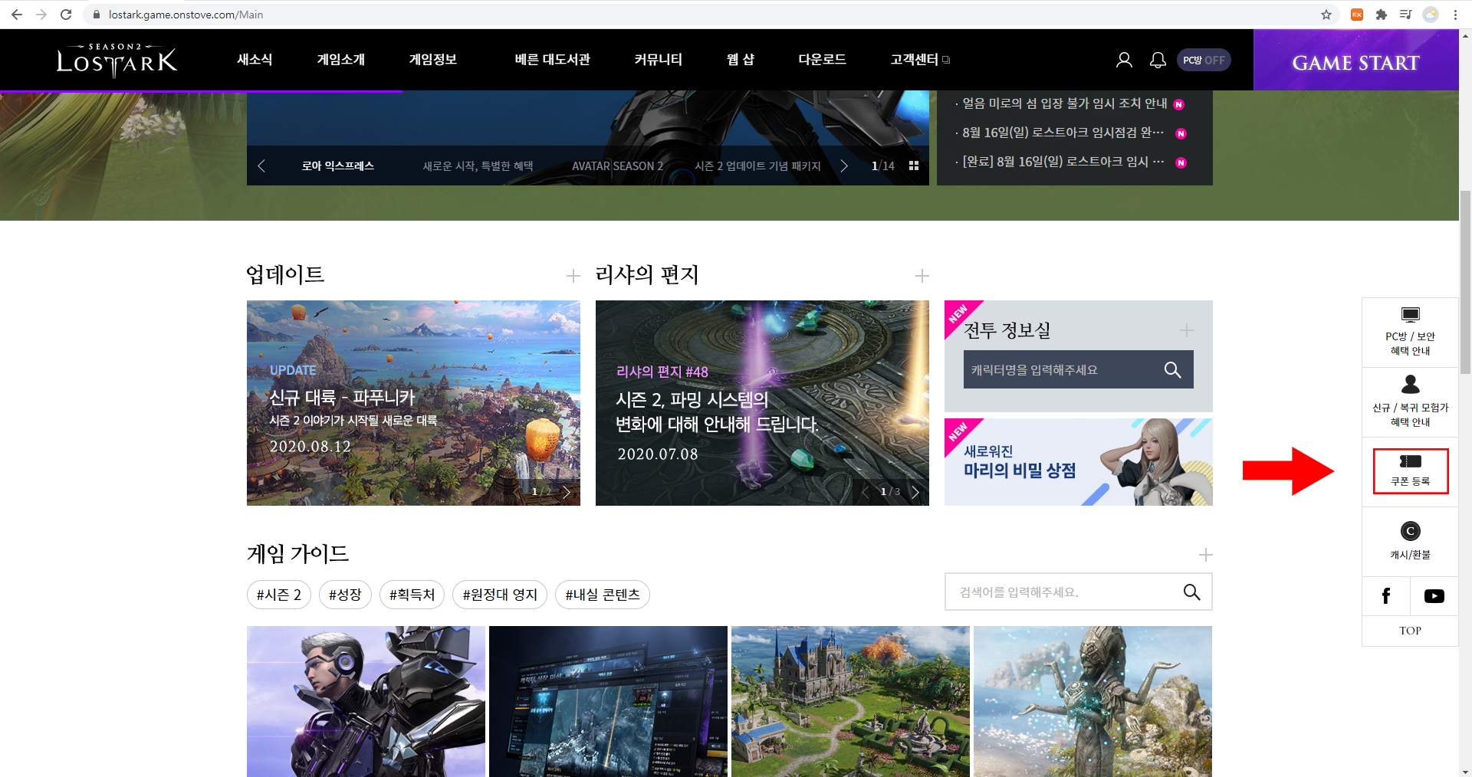Open castle estate guide thumbnail
The width and height of the screenshot is (1472, 777).
tap(850, 701)
